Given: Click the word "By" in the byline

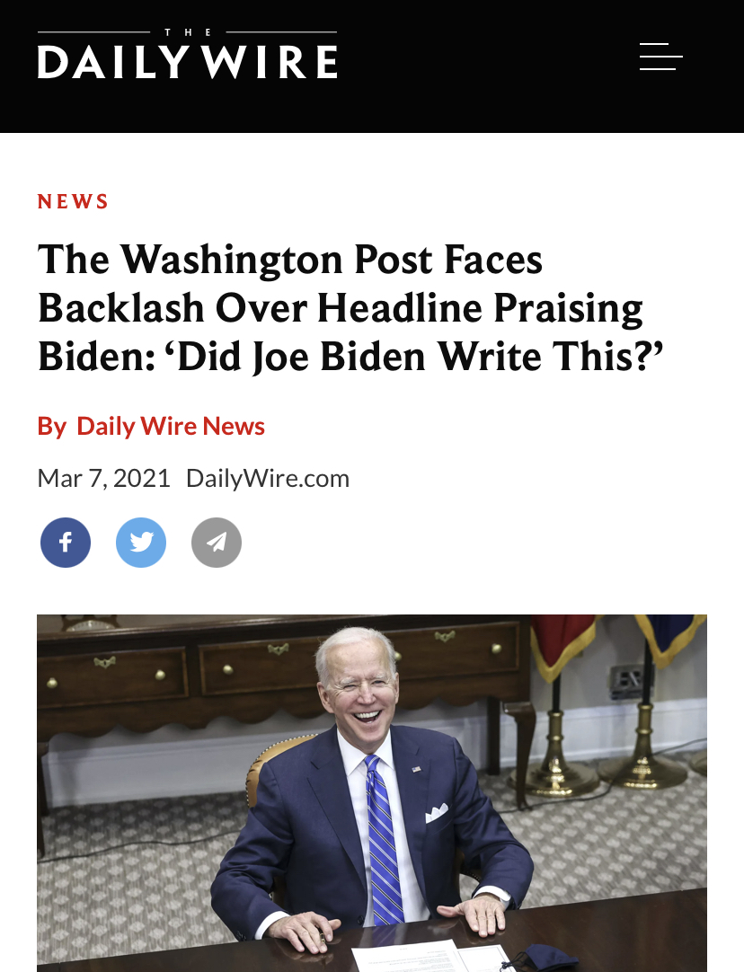Looking at the screenshot, I should coord(51,427).
